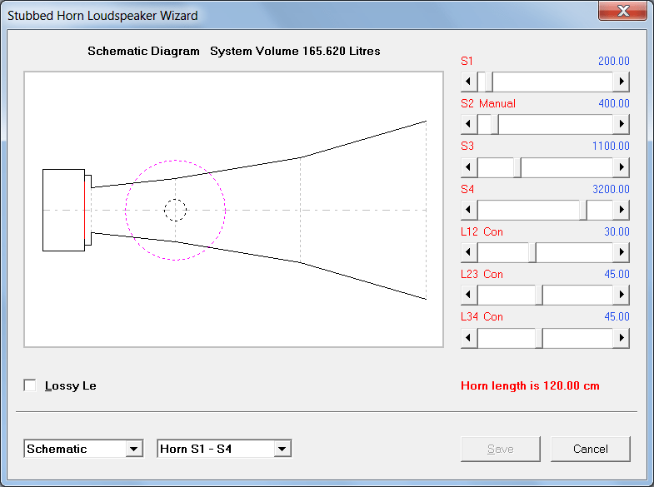Open the Schematic view dropdown

134,449
